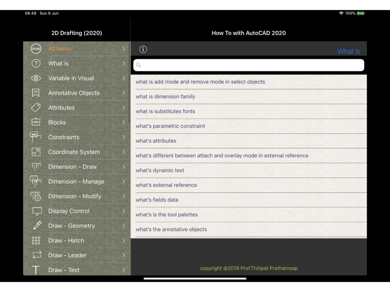
Task: Tap the copyright Prof.Thitipat Pratharnsap text
Action: click(x=249, y=268)
